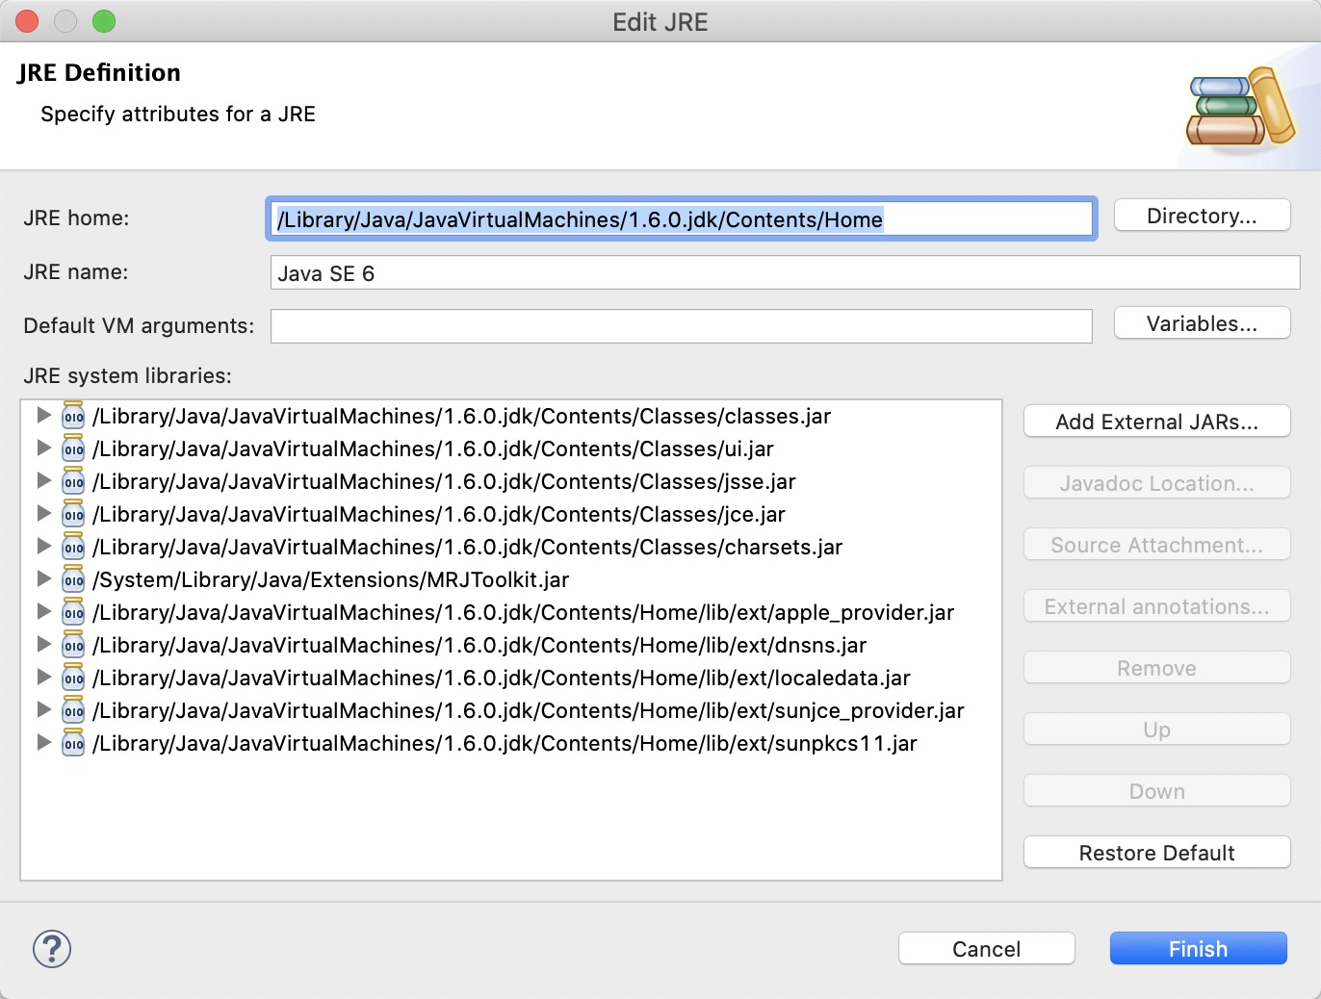This screenshot has width=1321, height=999.
Task: Expand the jce.jar library entry
Action: (43, 513)
